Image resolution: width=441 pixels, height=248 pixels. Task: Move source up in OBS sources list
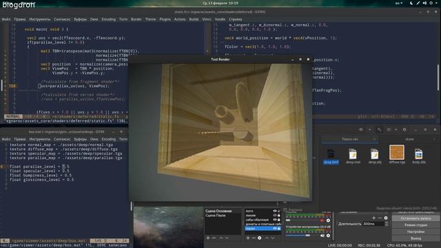tap(267, 238)
